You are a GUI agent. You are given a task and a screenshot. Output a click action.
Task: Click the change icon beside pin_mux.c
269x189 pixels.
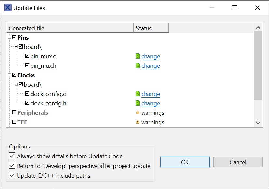pyautogui.click(x=138, y=56)
